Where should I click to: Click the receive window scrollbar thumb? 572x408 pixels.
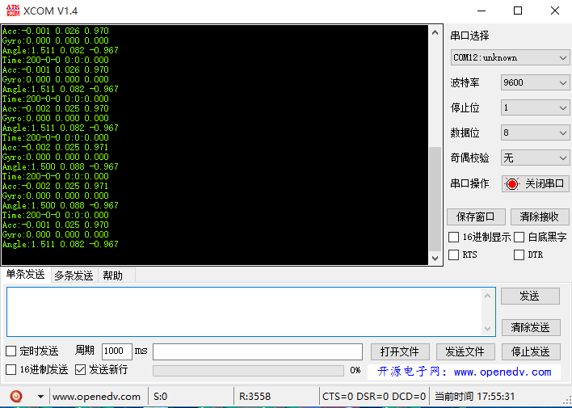coord(435,200)
